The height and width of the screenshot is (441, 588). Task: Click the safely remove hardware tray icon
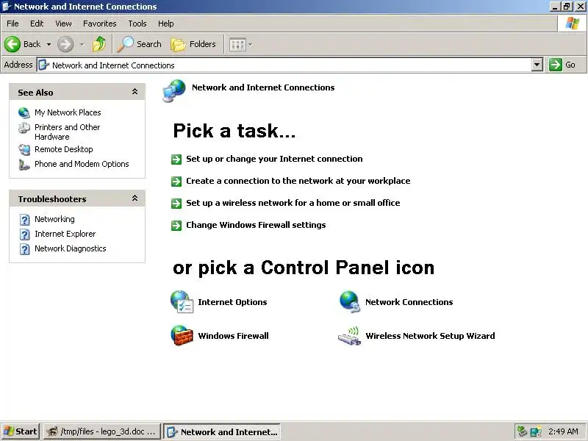pyautogui.click(x=522, y=431)
